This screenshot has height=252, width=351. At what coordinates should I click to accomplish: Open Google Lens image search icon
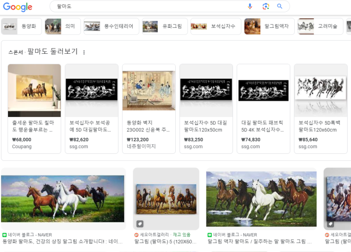click(265, 6)
